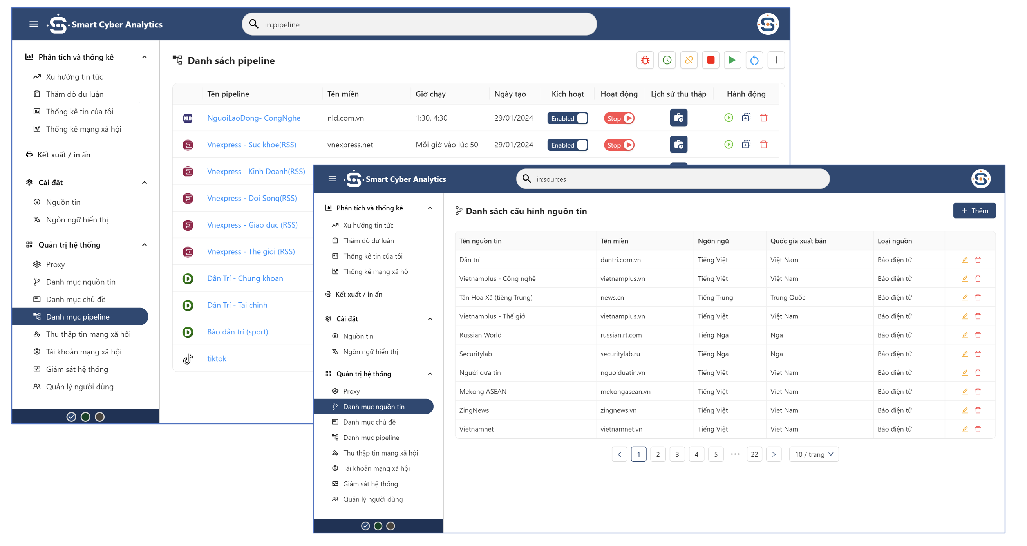Click the clock schedule icon in pipeline toolbar
The height and width of the screenshot is (546, 1027).
pyautogui.click(x=667, y=60)
